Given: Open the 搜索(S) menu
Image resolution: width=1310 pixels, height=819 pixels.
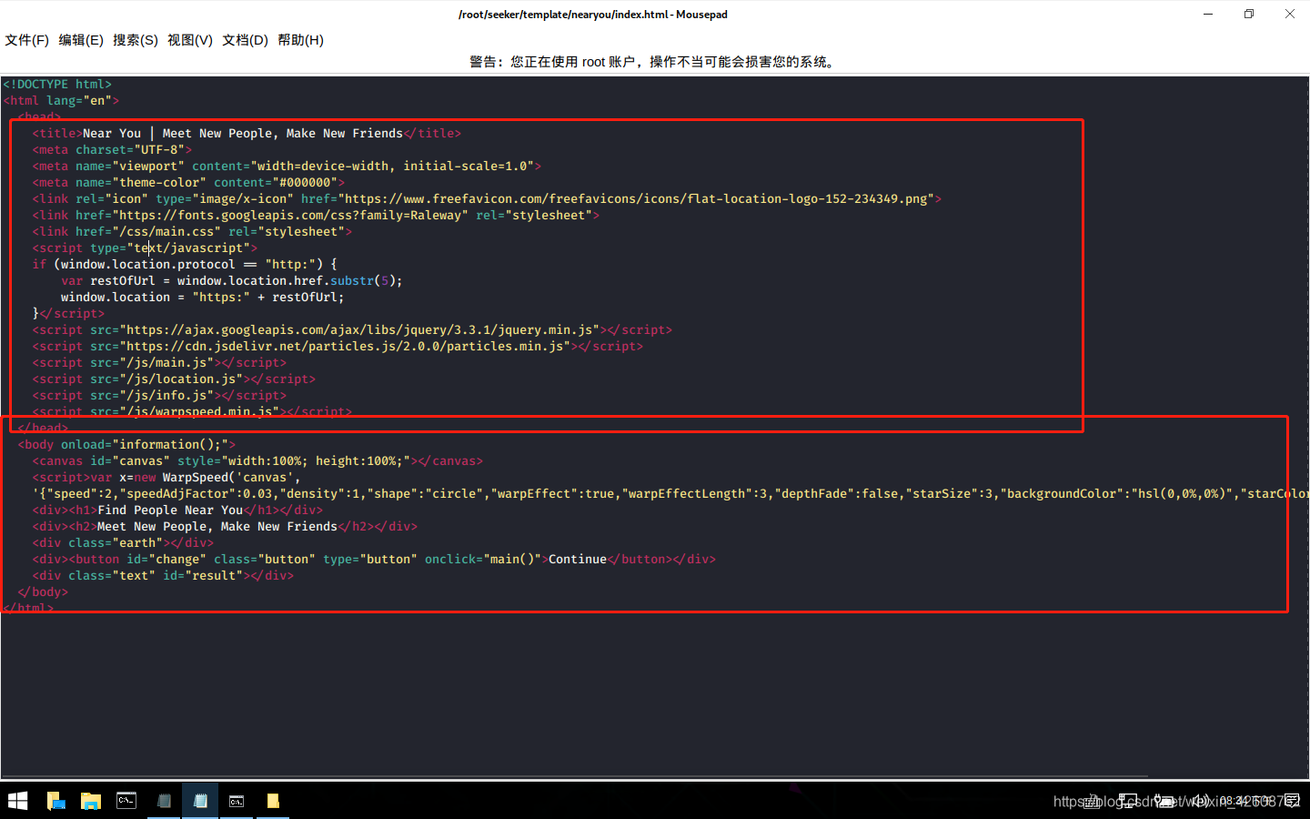Looking at the screenshot, I should (136, 40).
